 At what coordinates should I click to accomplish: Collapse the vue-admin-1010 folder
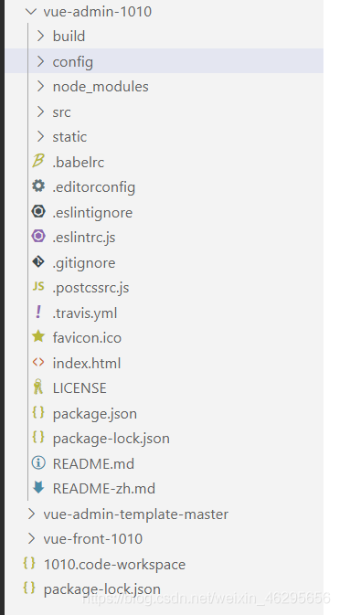pos(31,11)
